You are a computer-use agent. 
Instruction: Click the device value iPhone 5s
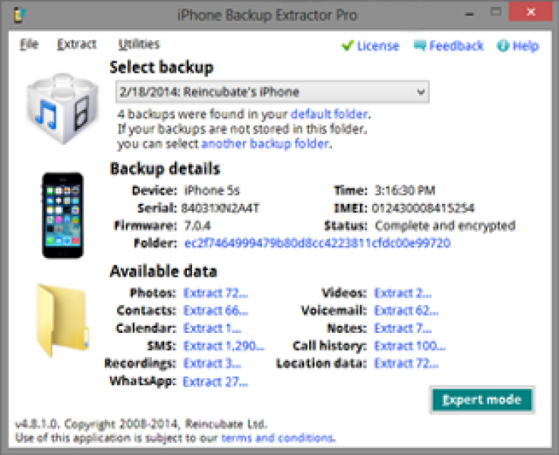pyautogui.click(x=212, y=190)
